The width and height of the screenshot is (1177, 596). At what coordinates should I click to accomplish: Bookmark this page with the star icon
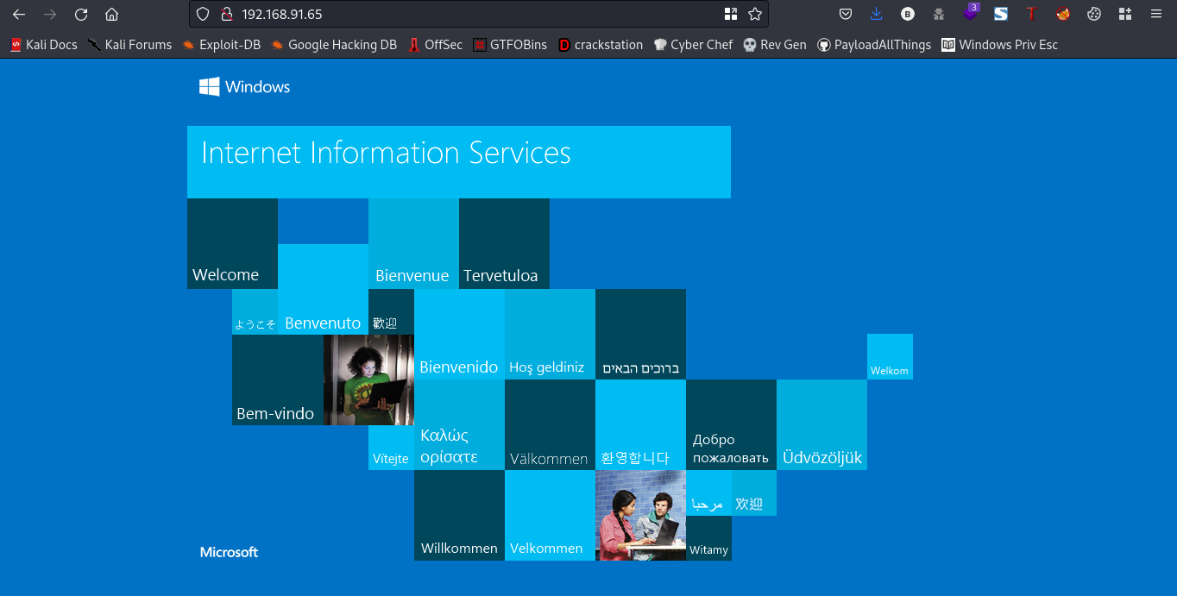755,14
